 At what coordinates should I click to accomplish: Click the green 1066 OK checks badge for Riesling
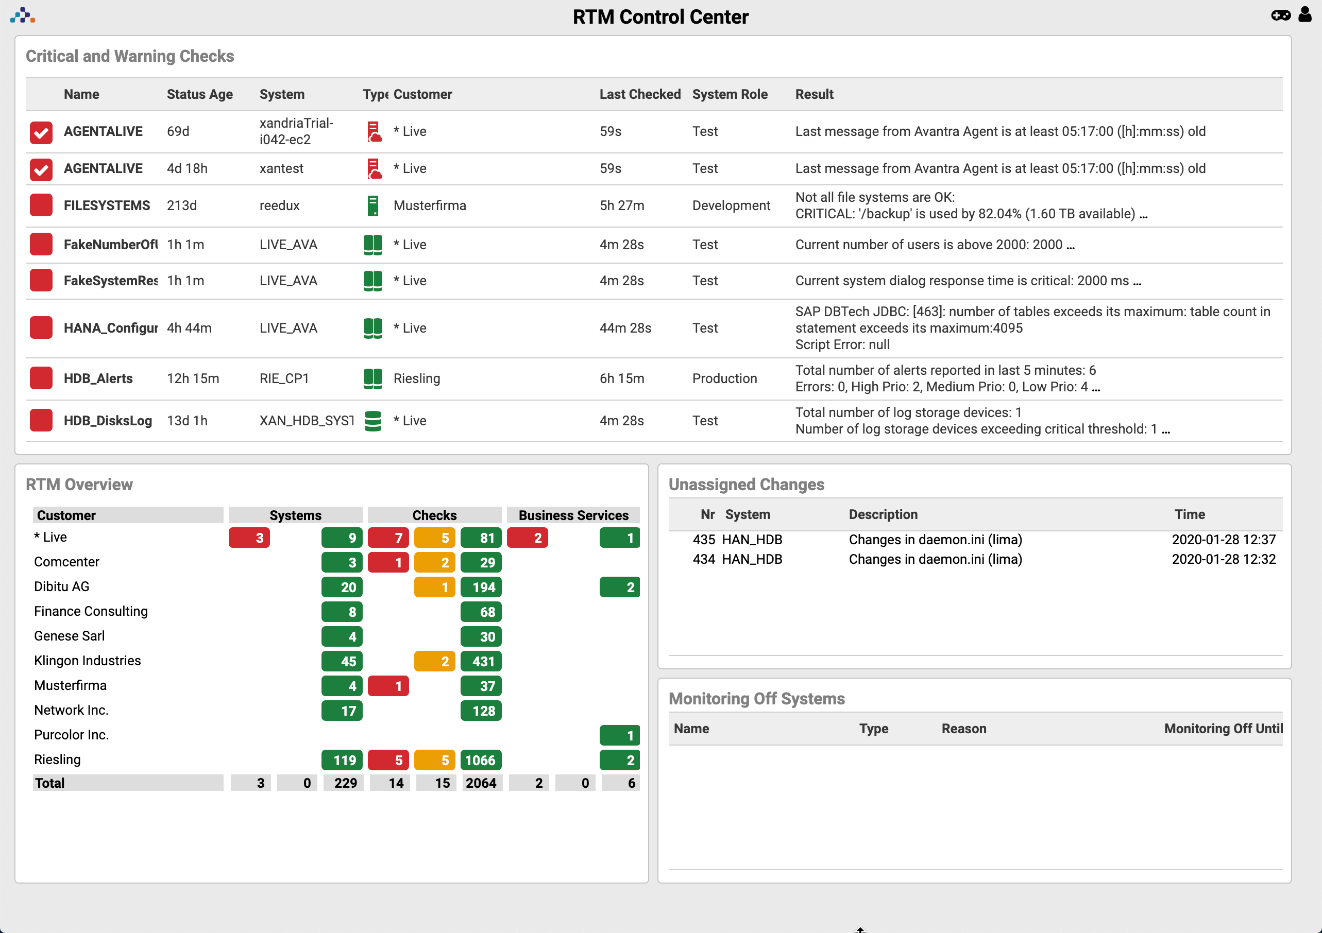pos(481,761)
